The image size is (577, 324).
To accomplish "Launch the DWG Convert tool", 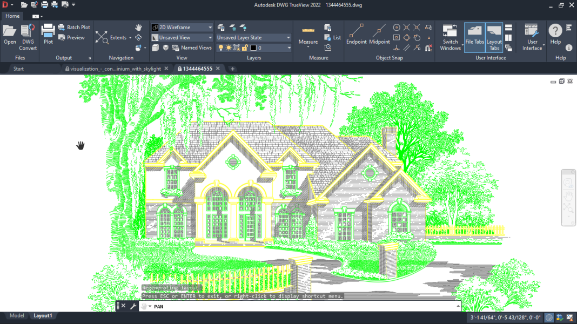I will coord(28,37).
